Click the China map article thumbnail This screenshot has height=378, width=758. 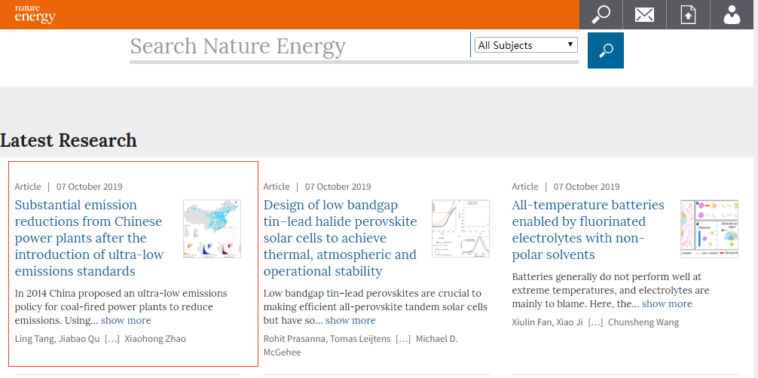coord(212,229)
